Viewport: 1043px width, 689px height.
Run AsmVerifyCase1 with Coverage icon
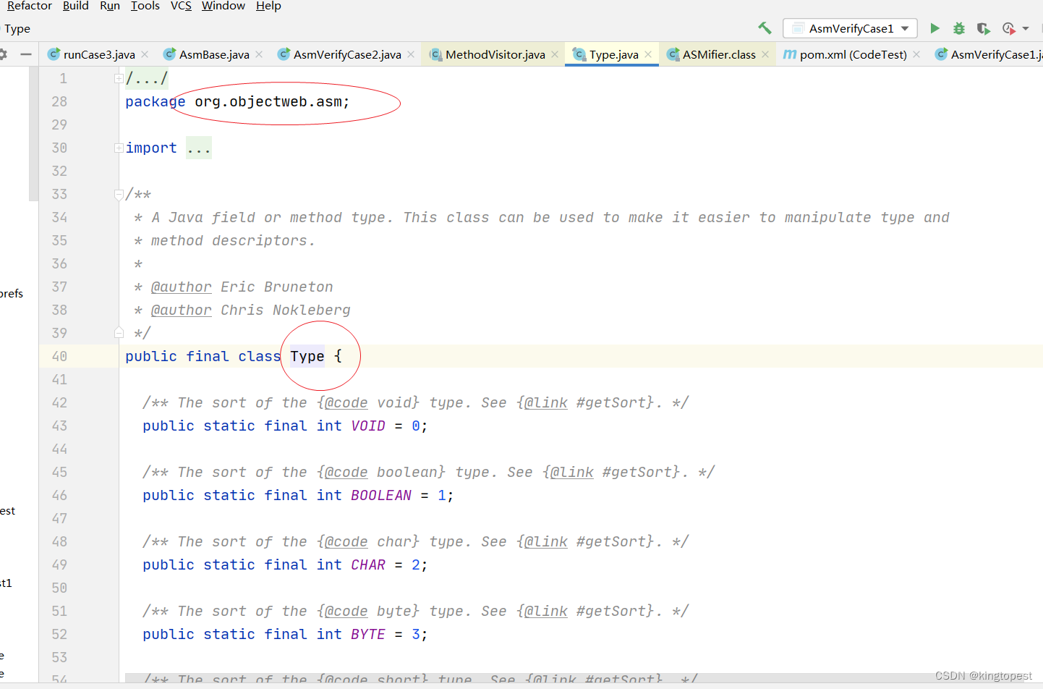[983, 28]
